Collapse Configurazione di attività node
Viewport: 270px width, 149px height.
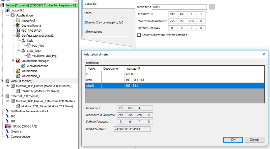point(13,35)
